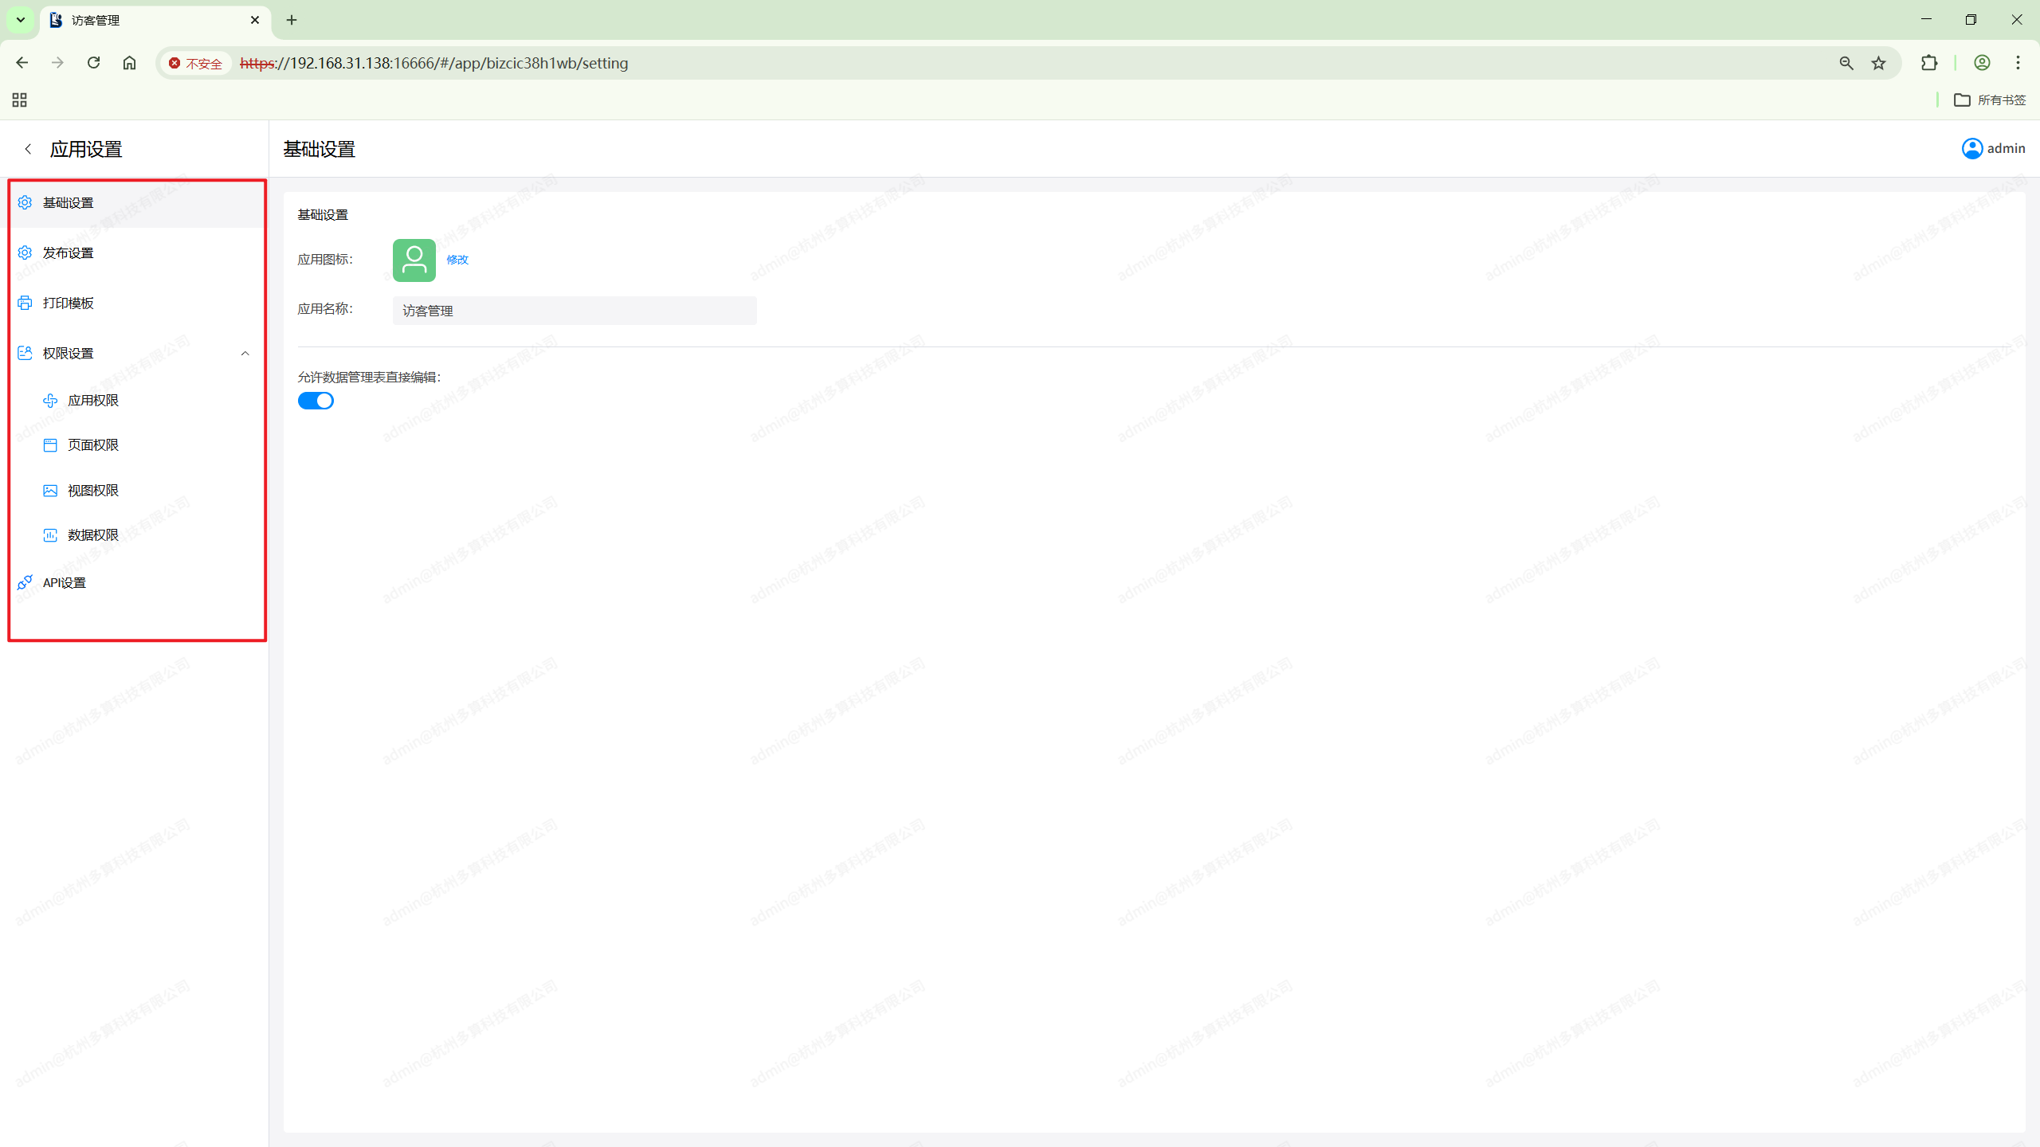
Task: Open the browser extensions puzzle icon
Action: tap(1929, 63)
